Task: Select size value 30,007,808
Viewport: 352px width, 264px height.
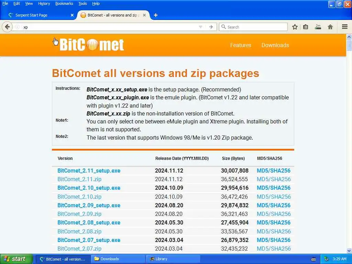Action: [234, 170]
